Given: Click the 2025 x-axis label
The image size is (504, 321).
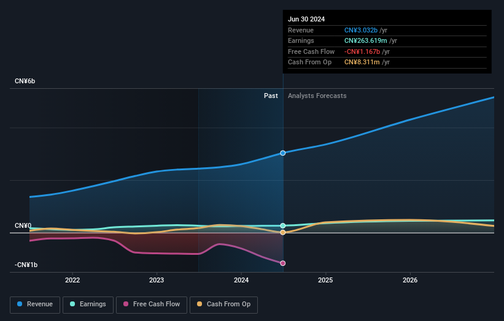Looking at the screenshot, I should pyautogui.click(x=325, y=280).
